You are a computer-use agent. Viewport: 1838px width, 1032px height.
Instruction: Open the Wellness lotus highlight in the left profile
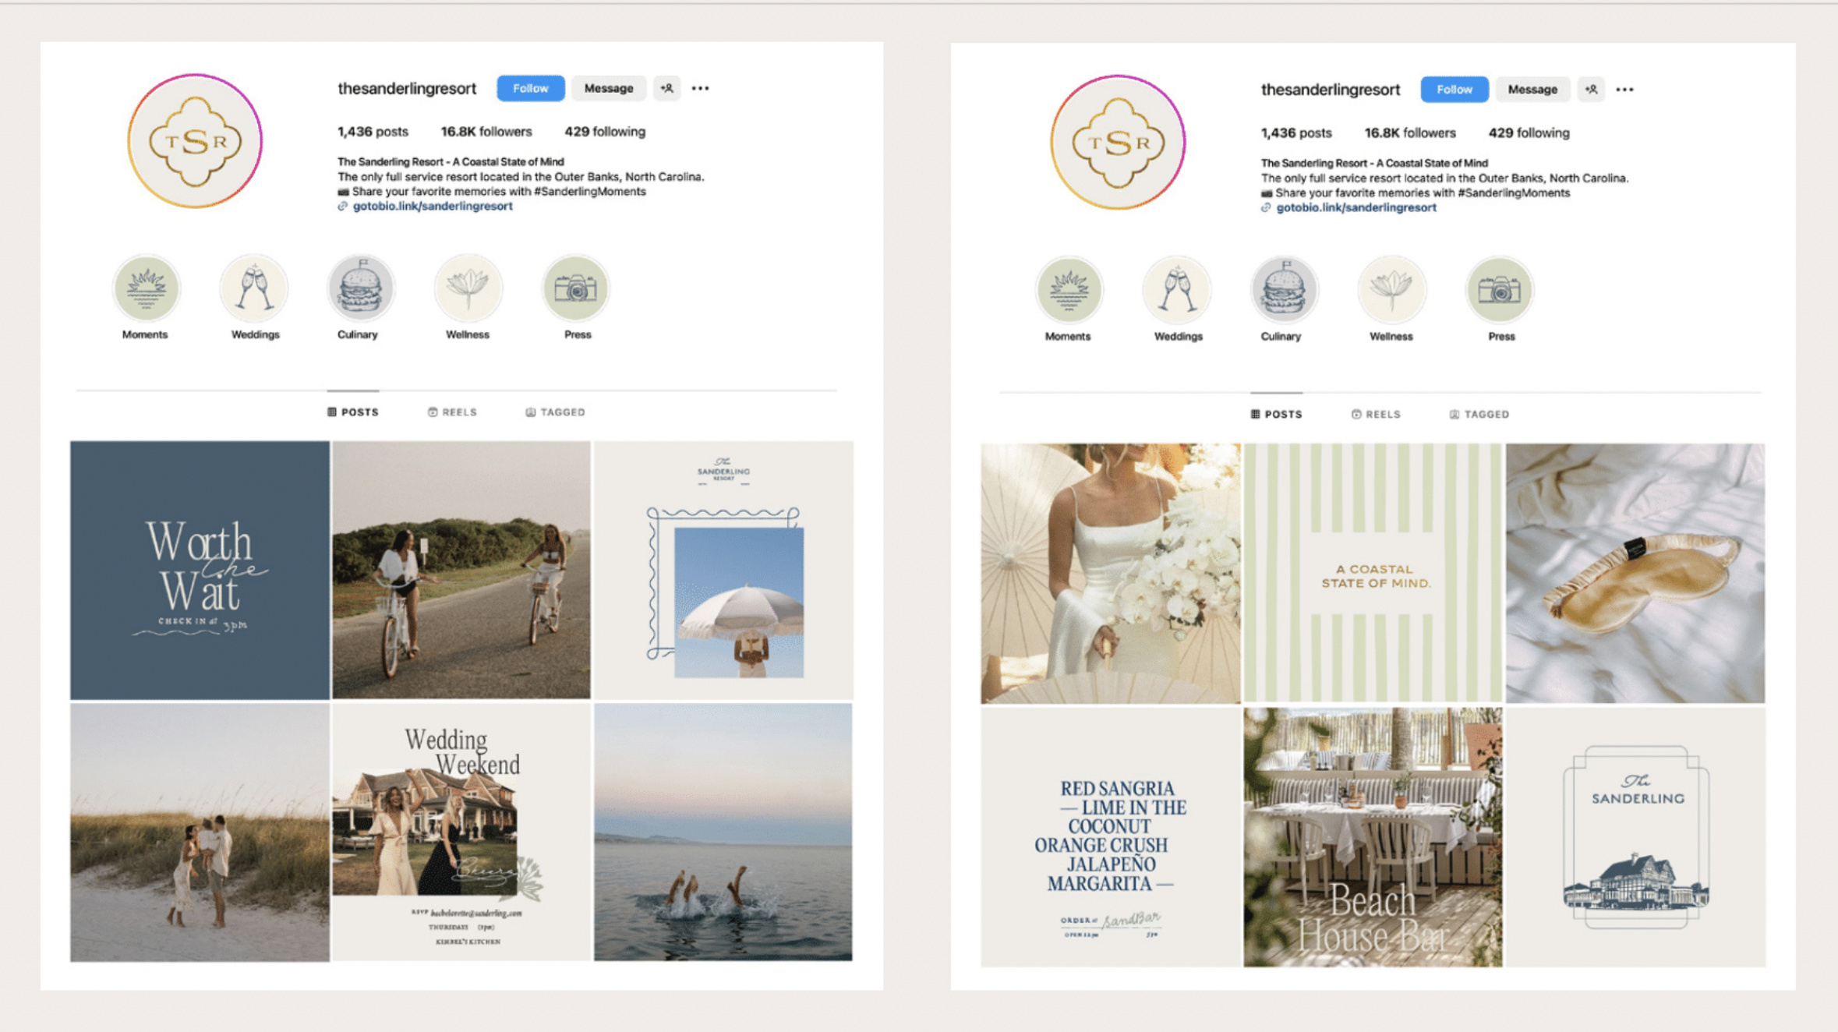468,288
